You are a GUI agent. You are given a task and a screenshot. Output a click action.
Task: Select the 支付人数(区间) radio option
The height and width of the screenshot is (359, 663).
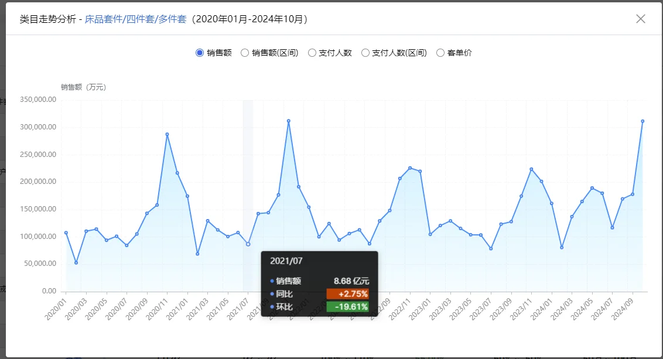point(394,53)
